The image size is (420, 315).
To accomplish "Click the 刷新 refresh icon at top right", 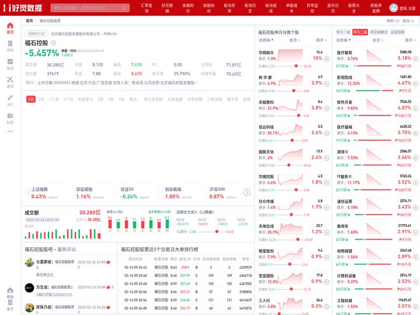I will pyautogui.click(x=397, y=20).
